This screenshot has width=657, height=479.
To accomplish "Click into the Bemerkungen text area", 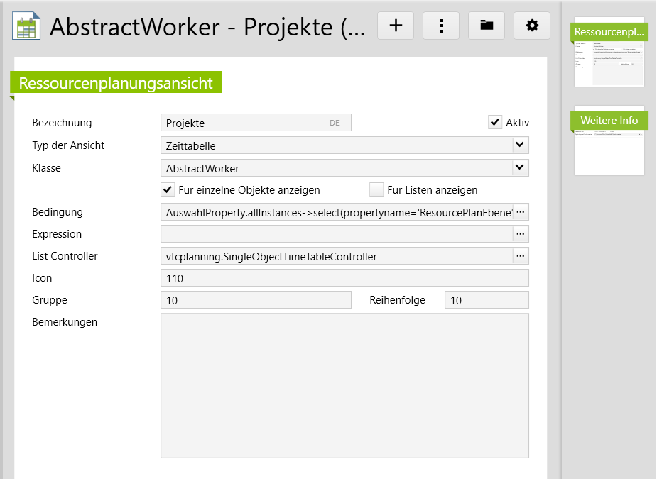I will (344, 385).
